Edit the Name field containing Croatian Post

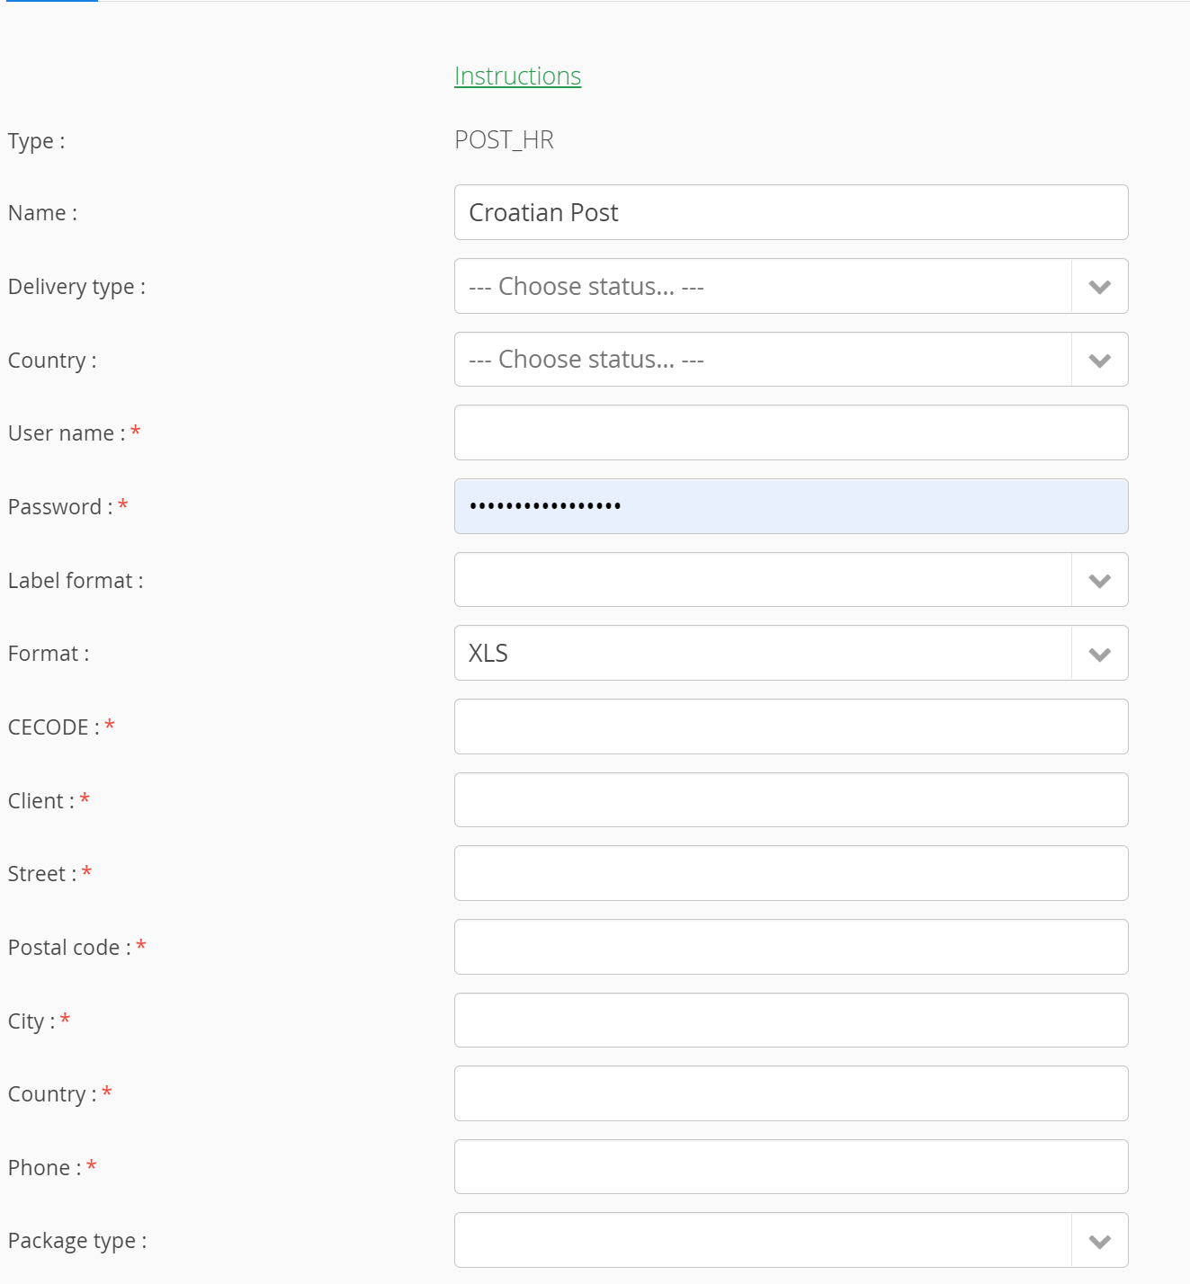point(791,212)
